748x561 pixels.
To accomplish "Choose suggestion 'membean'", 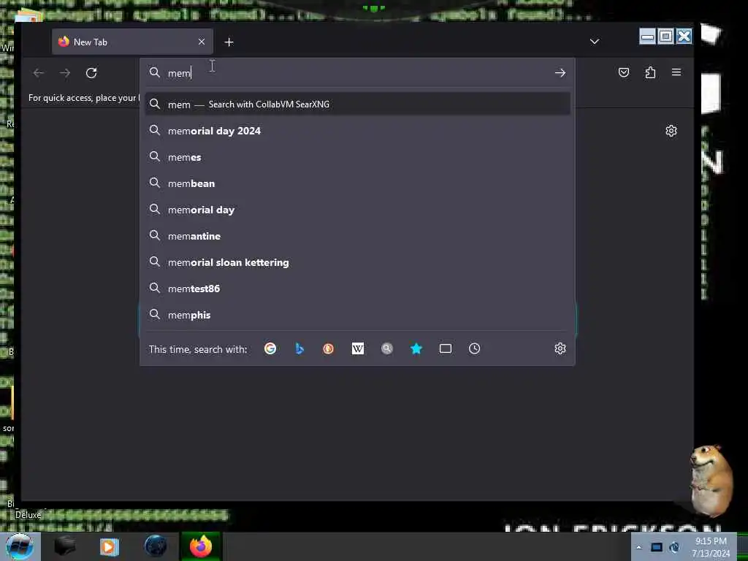I will [x=357, y=183].
